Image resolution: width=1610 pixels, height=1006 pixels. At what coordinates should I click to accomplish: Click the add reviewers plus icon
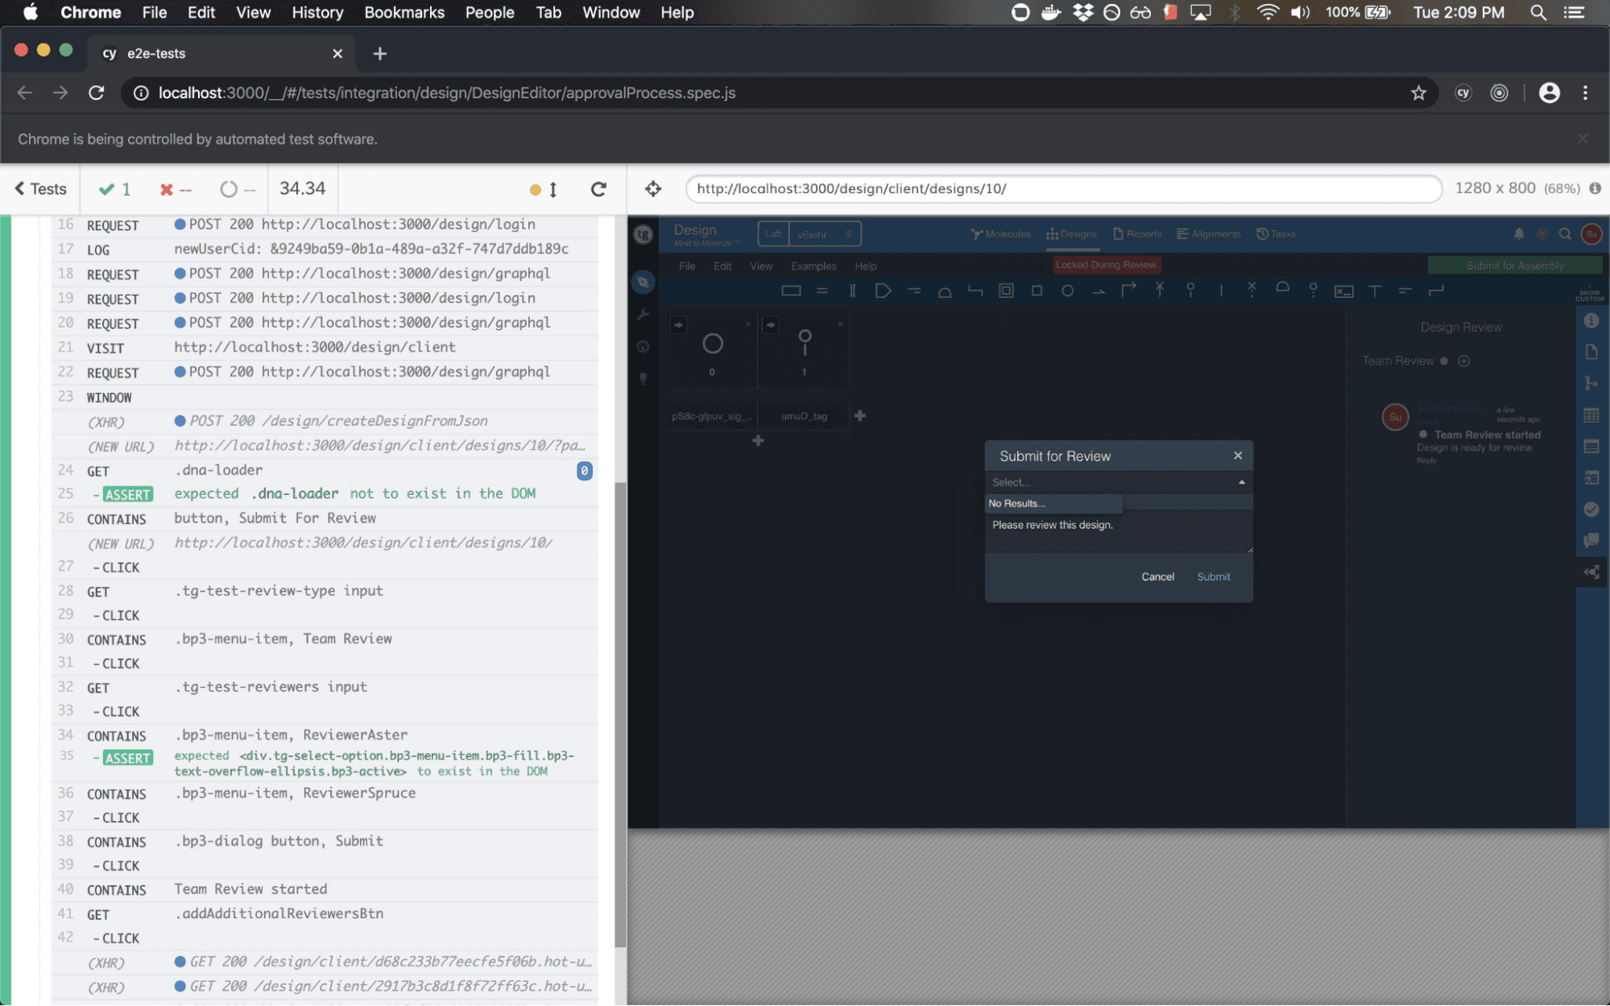coord(1463,361)
